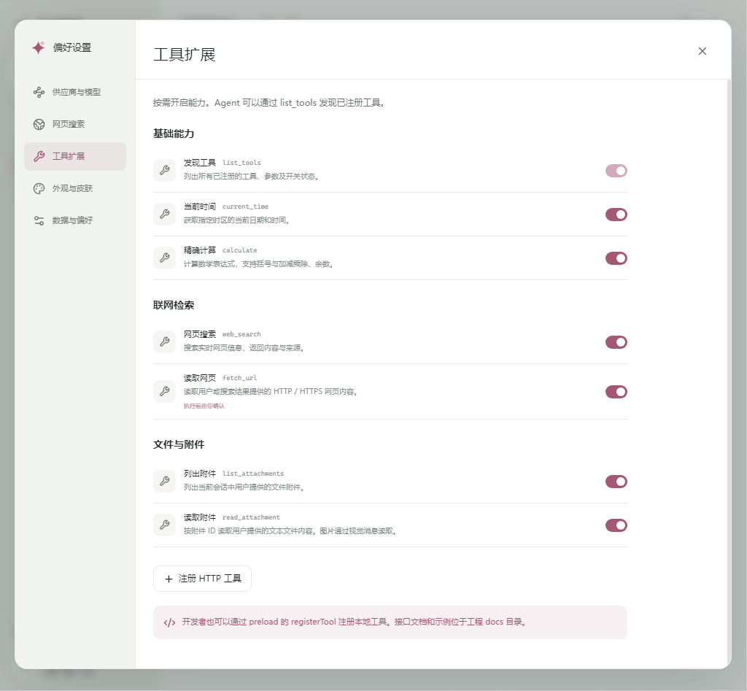Open the 供应商与模型 settings section
747x691 pixels.
[75, 92]
